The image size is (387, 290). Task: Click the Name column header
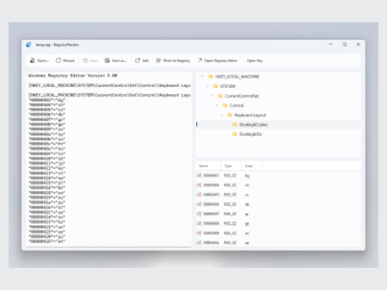point(204,166)
